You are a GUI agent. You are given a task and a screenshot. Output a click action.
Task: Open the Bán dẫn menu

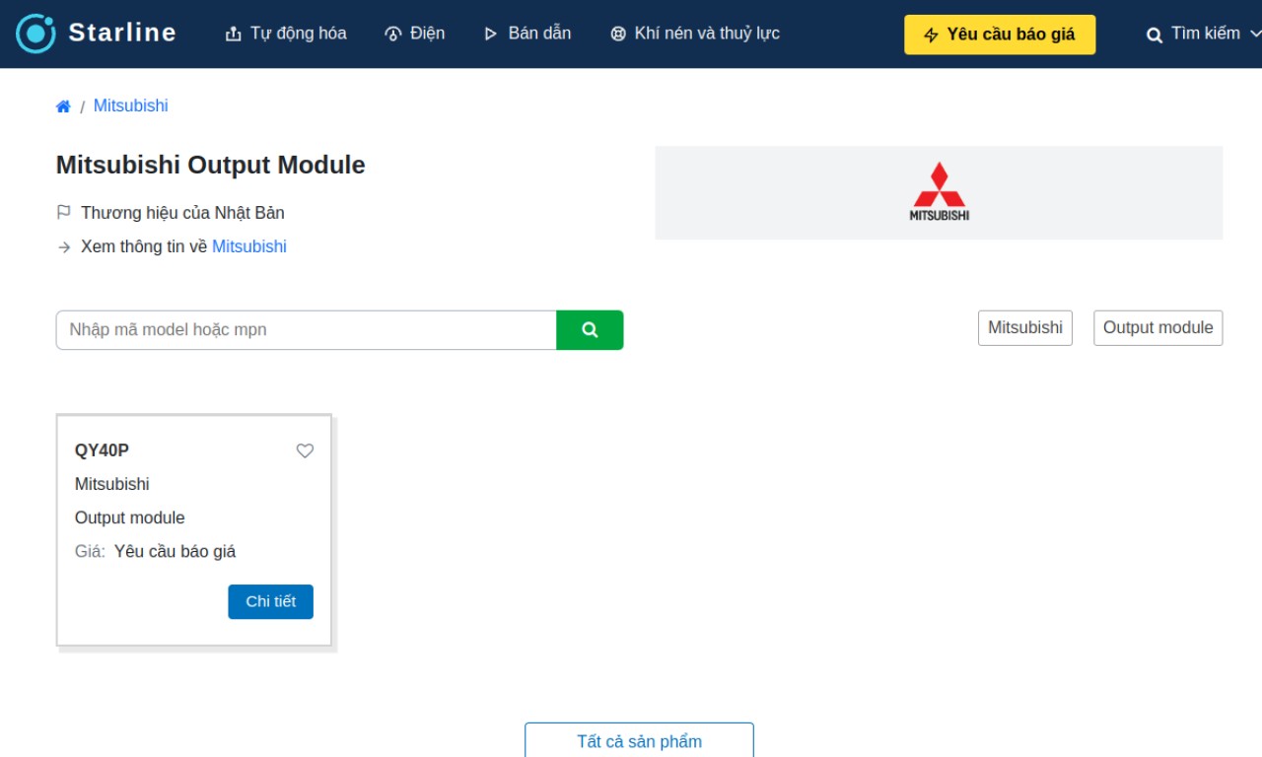pyautogui.click(x=526, y=34)
